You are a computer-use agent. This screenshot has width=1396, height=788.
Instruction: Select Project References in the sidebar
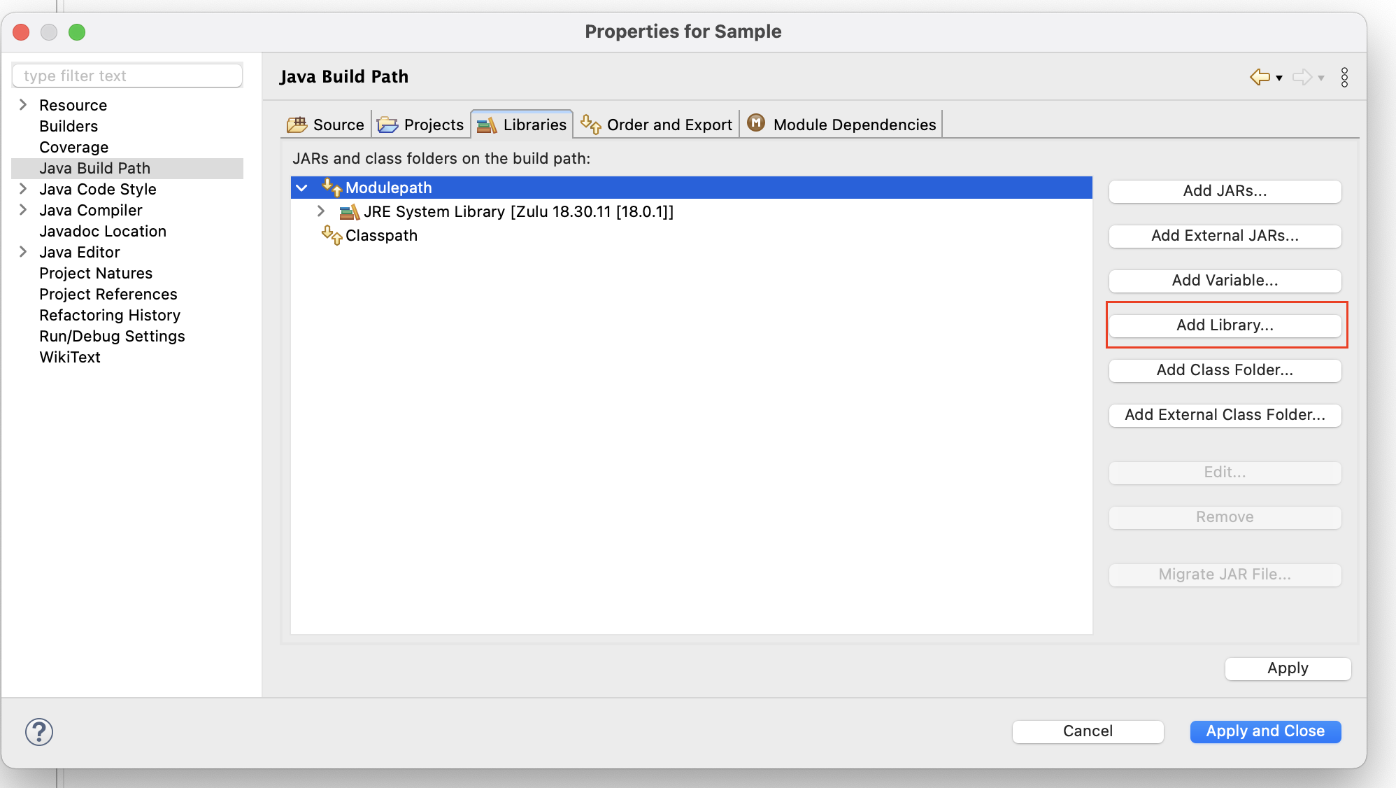[108, 294]
